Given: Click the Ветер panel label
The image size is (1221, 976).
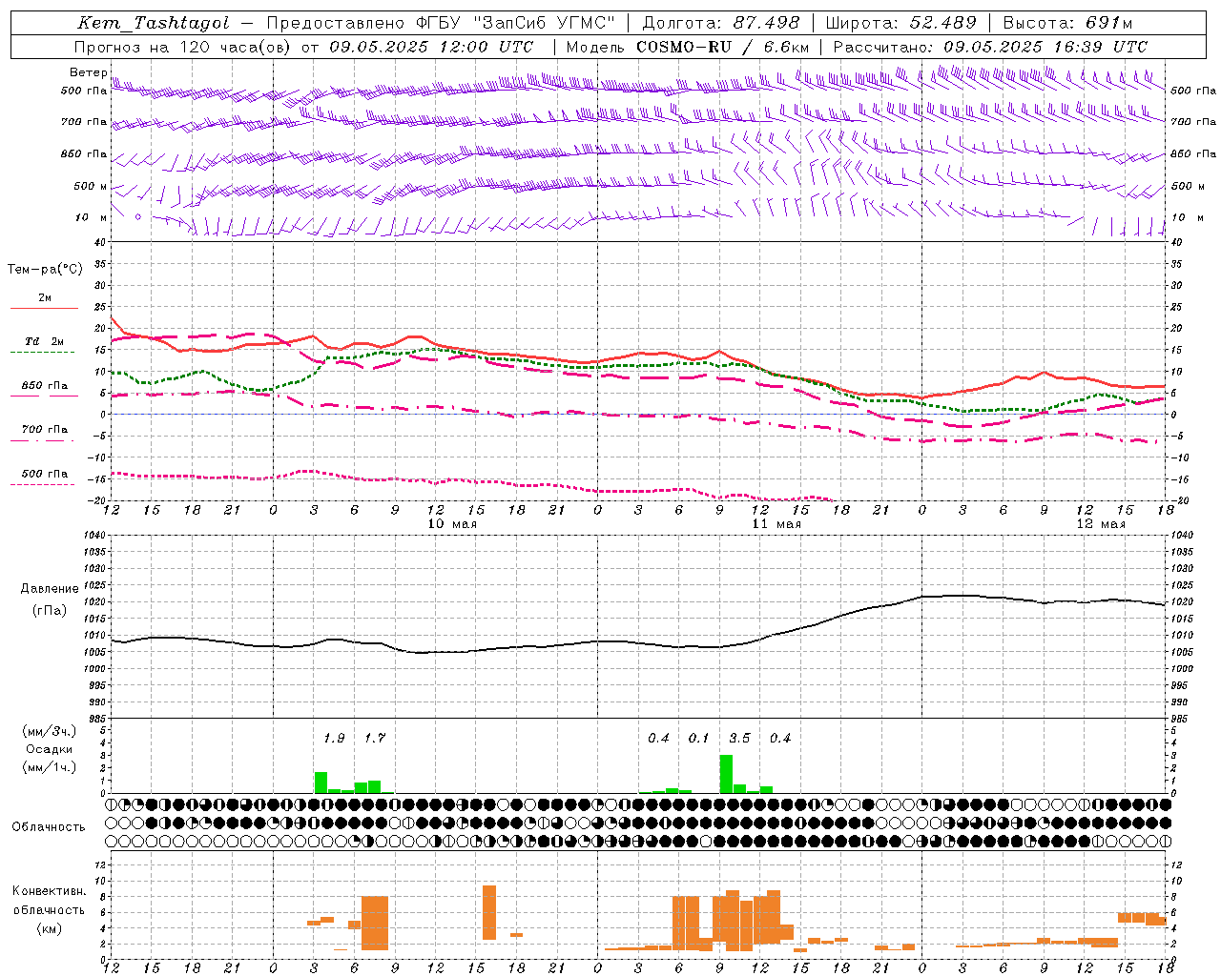Looking at the screenshot, I should click(88, 72).
